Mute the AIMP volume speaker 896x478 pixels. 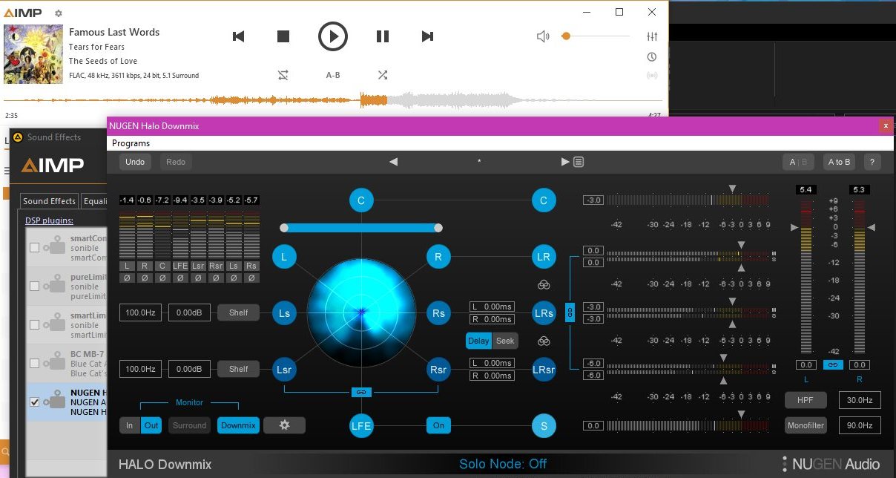tap(544, 36)
